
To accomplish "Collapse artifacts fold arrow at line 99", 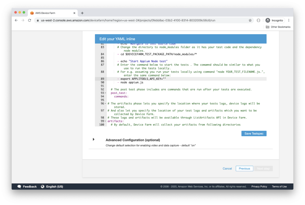I will [x=105, y=121].
